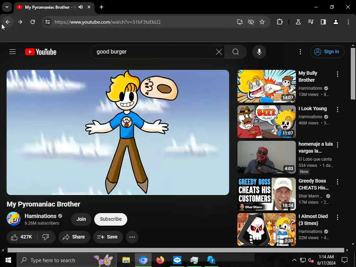The height and width of the screenshot is (267, 356).
Task: Open options menu for My Bully Brother
Action: pos(338,74)
